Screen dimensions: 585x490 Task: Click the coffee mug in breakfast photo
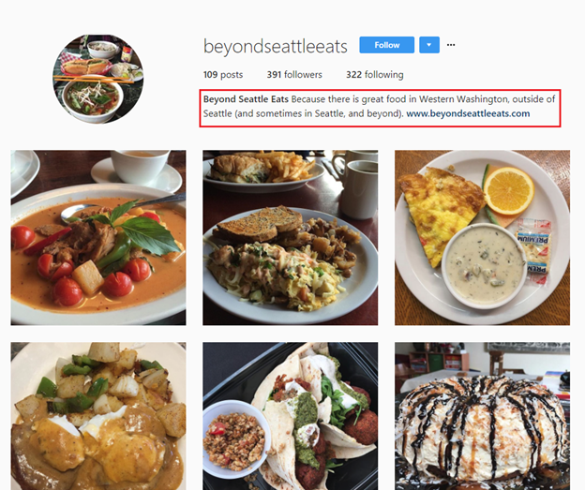coord(357,189)
